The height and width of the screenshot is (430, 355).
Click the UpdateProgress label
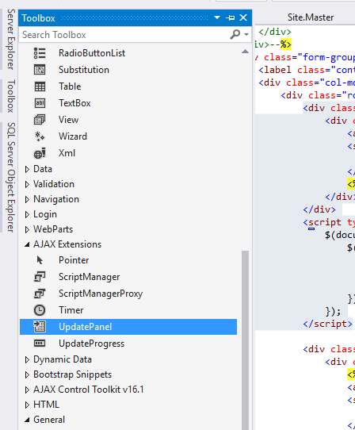pos(91,344)
